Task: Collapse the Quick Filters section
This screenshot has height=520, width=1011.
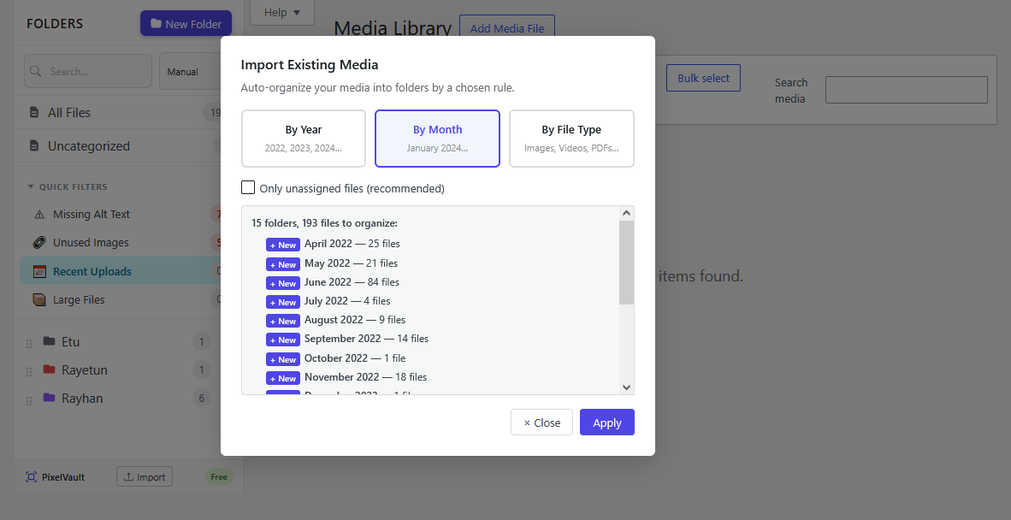Action: click(30, 186)
